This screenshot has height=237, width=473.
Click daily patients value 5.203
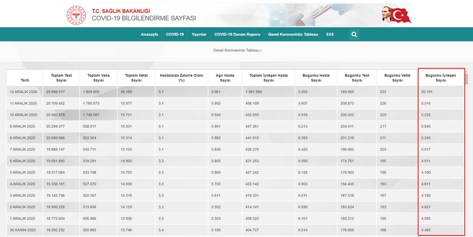coord(303,92)
